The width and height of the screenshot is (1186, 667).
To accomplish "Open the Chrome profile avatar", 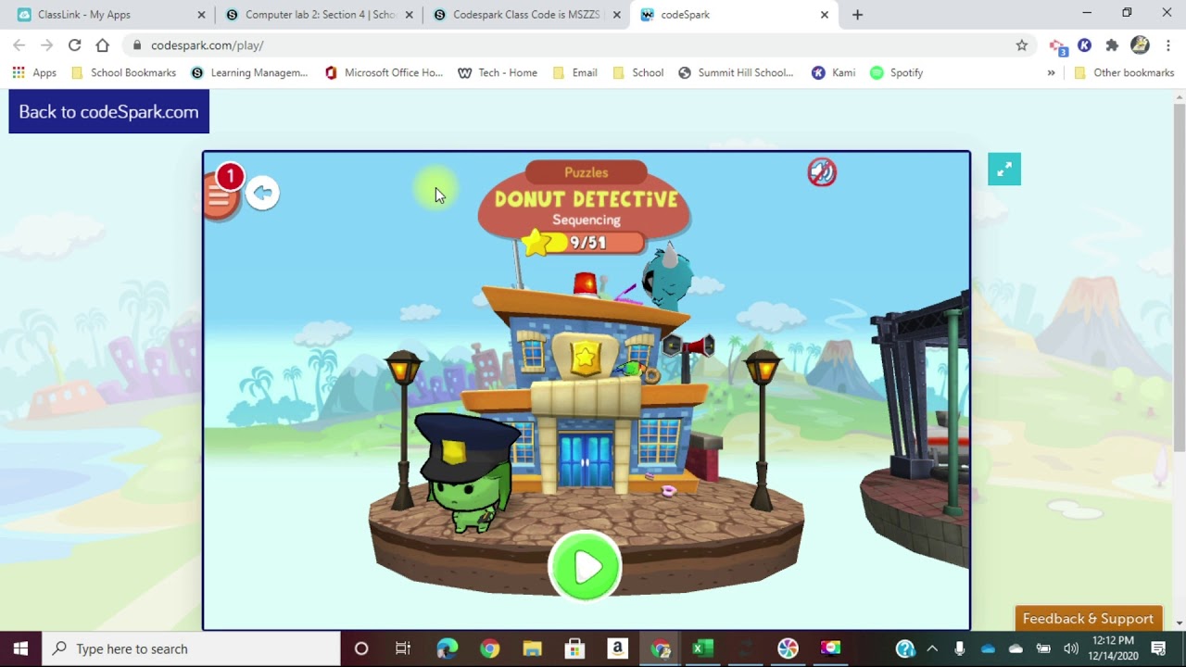I will (1140, 44).
